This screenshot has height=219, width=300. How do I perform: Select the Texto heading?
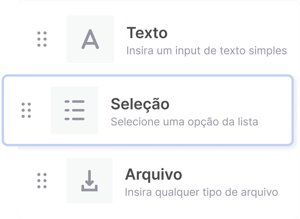click(147, 33)
